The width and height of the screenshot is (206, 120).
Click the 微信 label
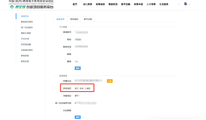(x=69, y=61)
